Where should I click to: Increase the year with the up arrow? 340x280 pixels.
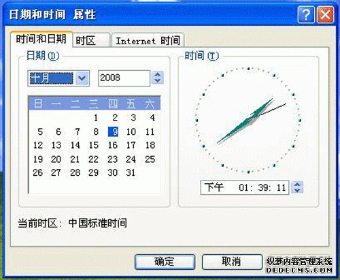(158, 74)
